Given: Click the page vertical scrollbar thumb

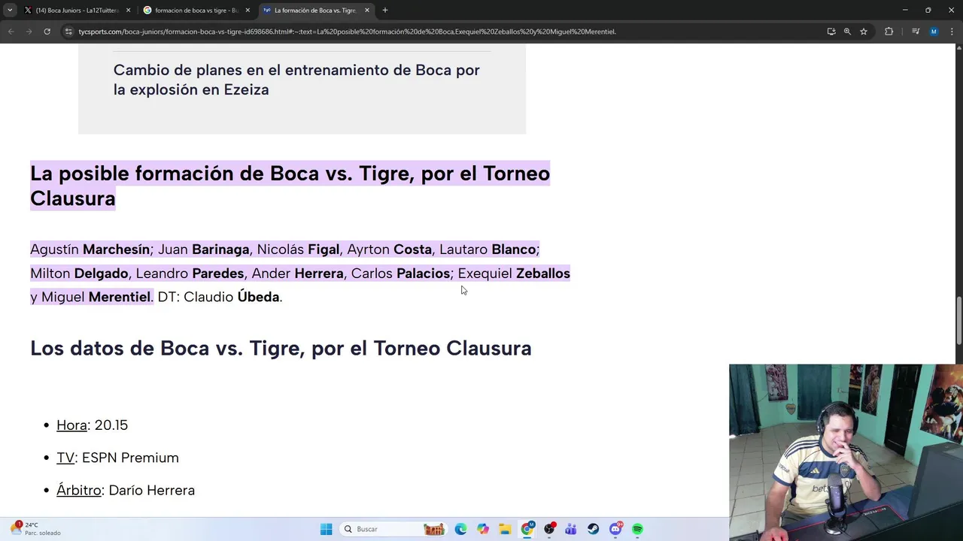Looking at the screenshot, I should pos(958,320).
